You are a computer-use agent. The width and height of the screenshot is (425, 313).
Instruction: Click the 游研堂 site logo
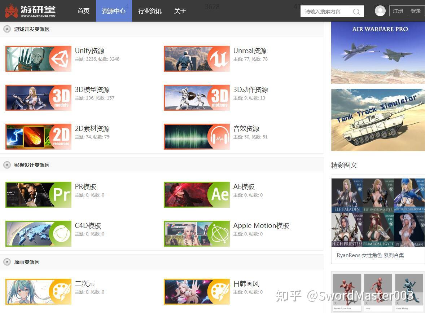point(31,11)
